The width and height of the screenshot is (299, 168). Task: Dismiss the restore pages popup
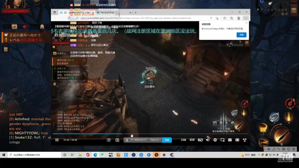(246, 23)
